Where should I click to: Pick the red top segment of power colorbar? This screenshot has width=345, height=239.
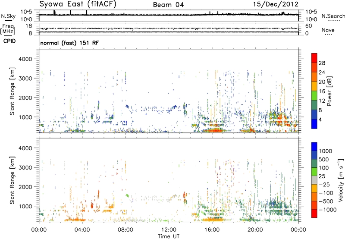click(314, 58)
